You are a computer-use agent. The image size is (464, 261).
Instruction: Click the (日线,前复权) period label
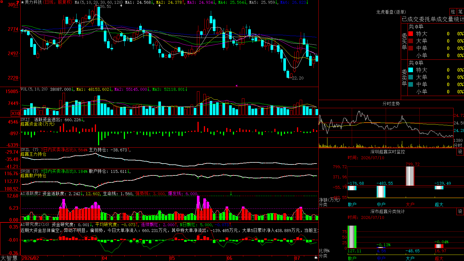pos(58,2)
